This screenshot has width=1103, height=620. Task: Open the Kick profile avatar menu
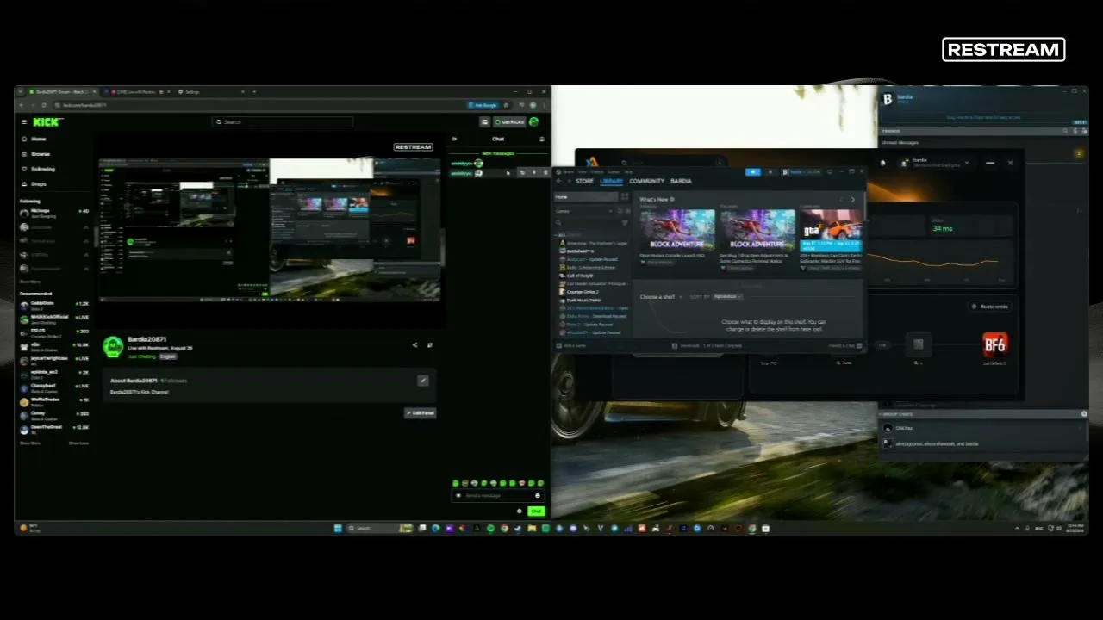coord(534,122)
